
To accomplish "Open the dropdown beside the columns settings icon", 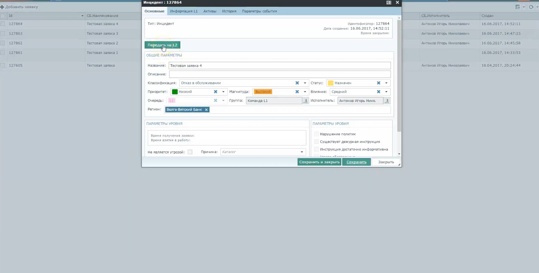I will click(524, 7).
